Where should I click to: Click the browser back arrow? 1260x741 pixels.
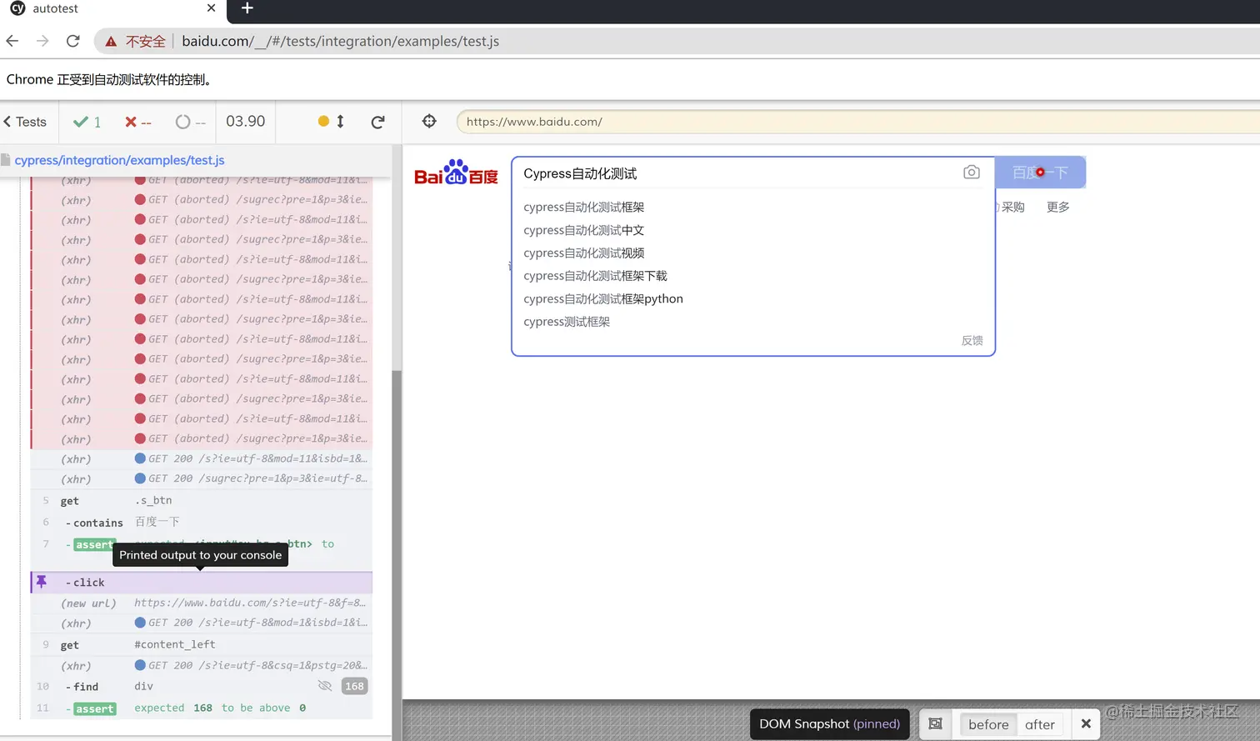[12, 41]
